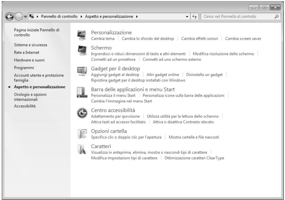Expand arrow after Pannello di controllo breadcrumb

click(x=81, y=17)
